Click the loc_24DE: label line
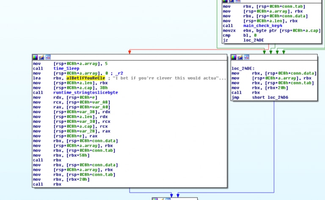325x200 pixels. click(243, 68)
